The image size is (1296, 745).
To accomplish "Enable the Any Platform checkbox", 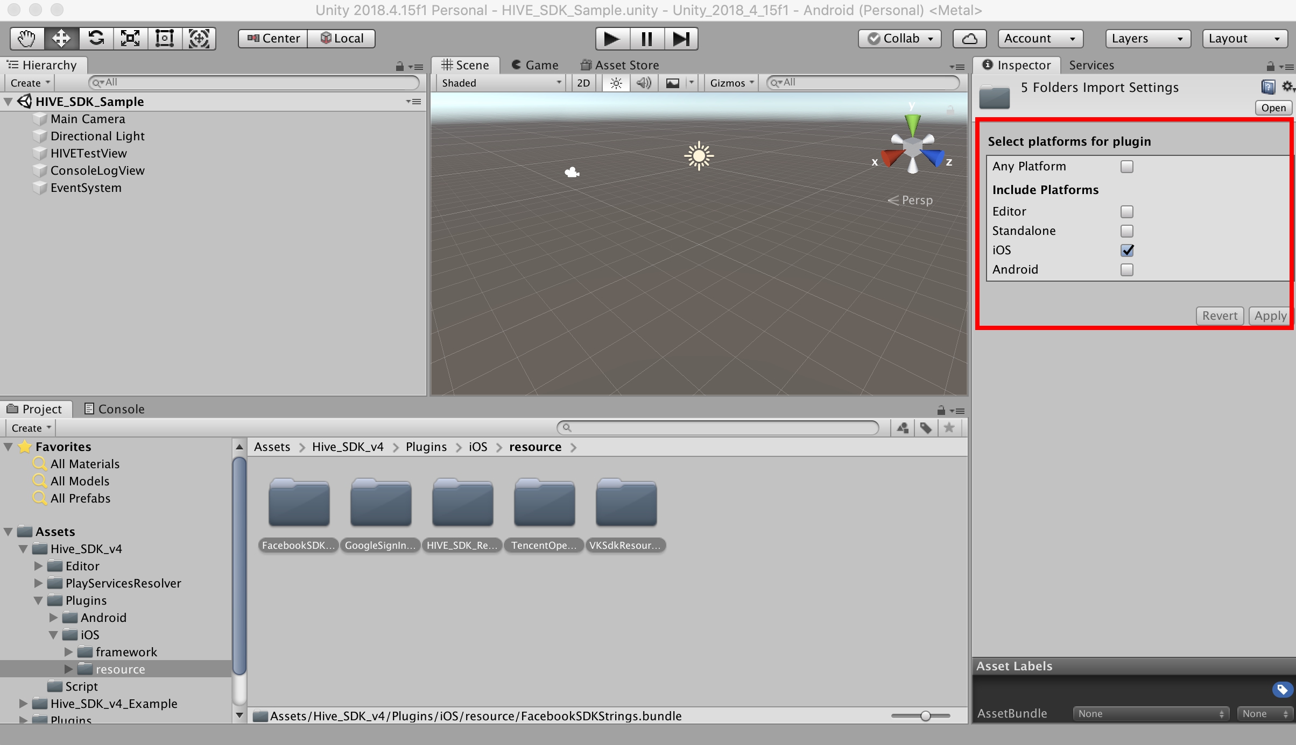I will point(1126,166).
